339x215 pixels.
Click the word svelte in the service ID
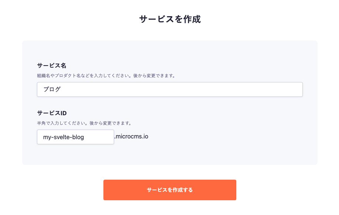62,137
